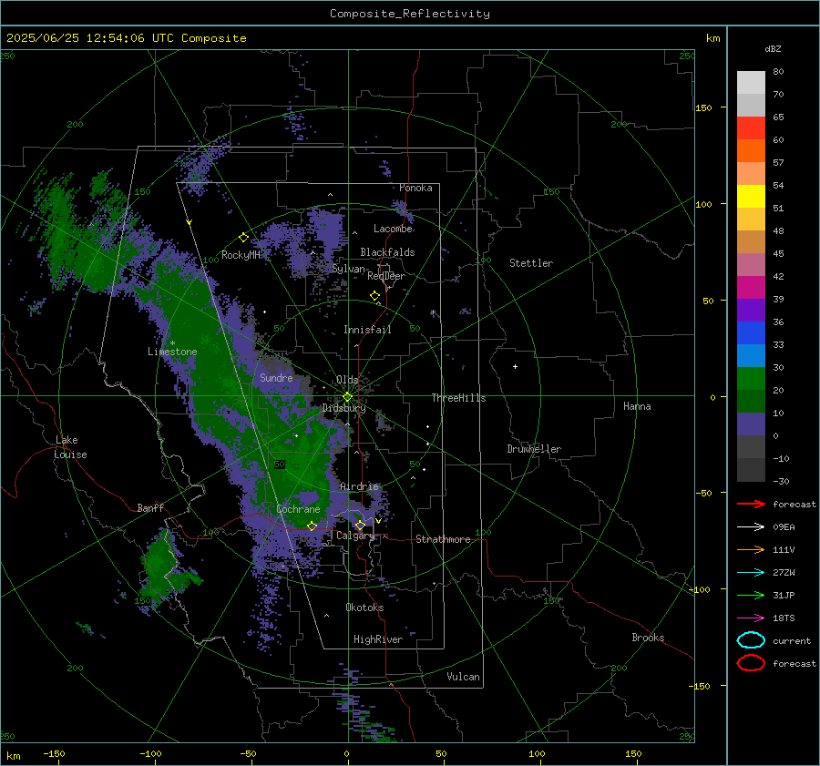Click the Hanna city label

(637, 406)
